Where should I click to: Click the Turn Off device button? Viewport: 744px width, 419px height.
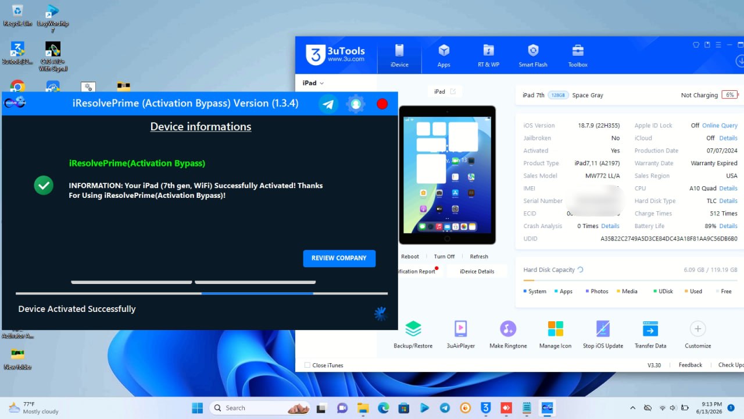click(444, 257)
